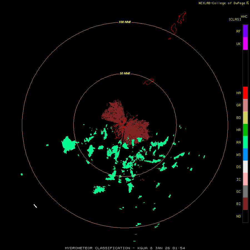Screen dimensions: 250x250
Task: Select the BD yellow legend swatch
Action: click(x=245, y=118)
